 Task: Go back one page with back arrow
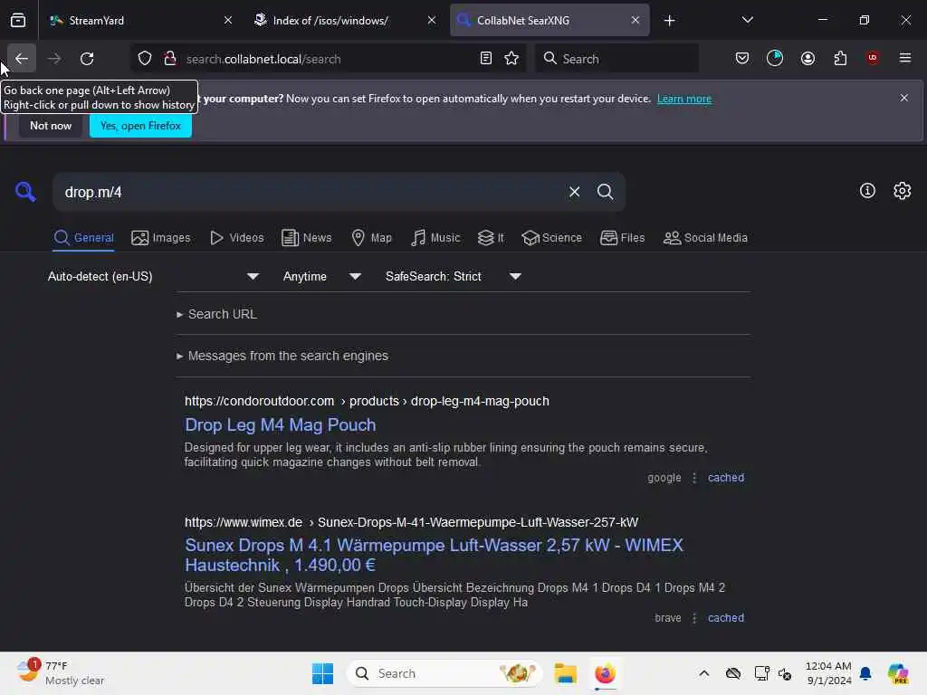(x=22, y=59)
